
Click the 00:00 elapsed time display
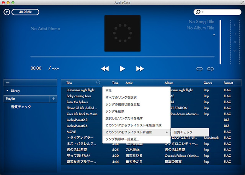point(36,68)
